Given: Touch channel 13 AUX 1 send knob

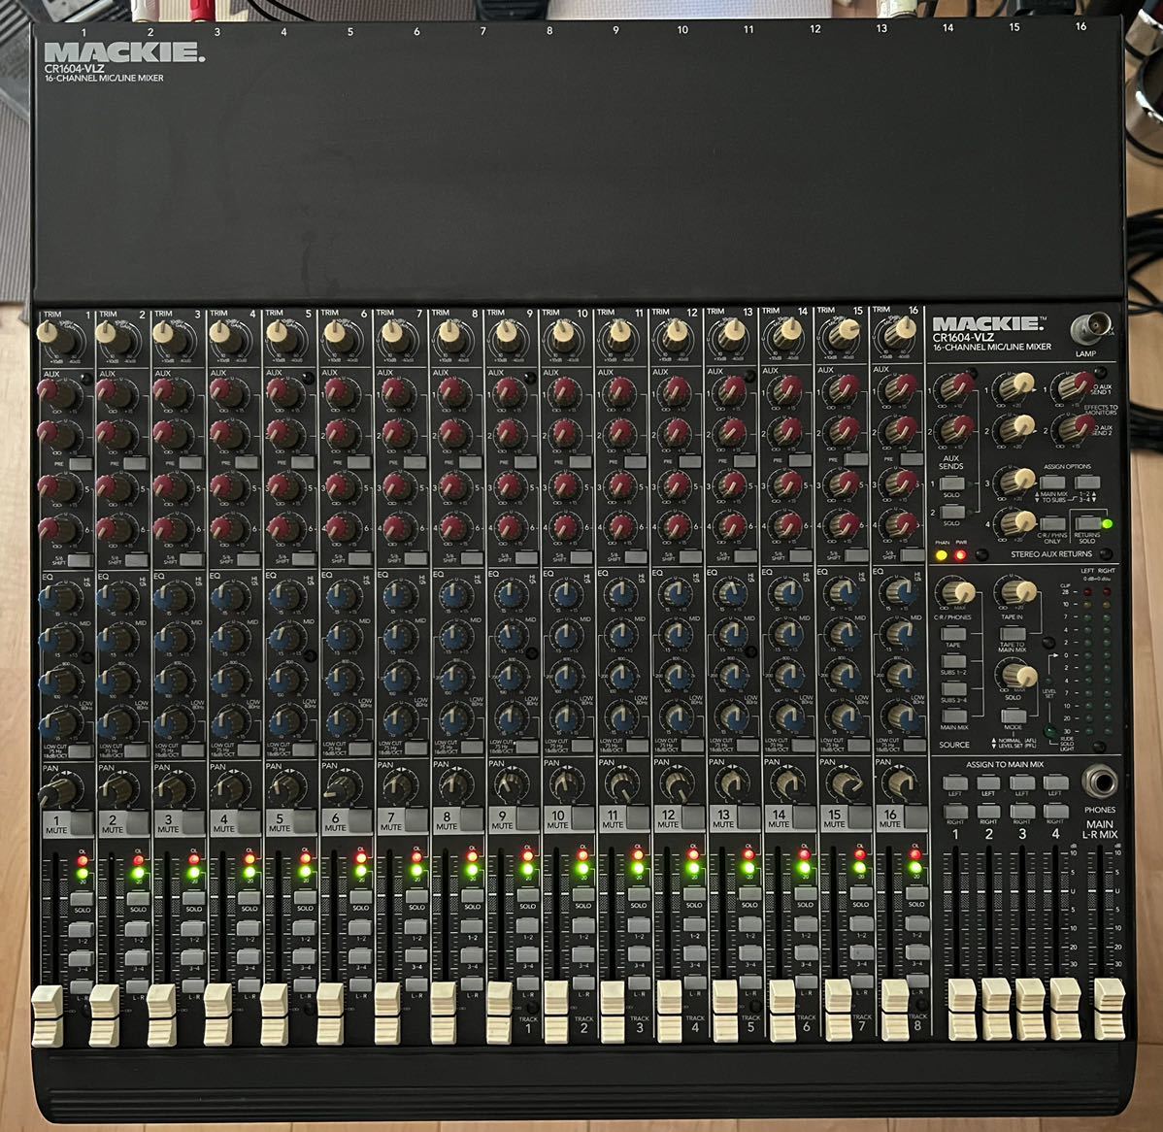Looking at the screenshot, I should pyautogui.click(x=733, y=391).
